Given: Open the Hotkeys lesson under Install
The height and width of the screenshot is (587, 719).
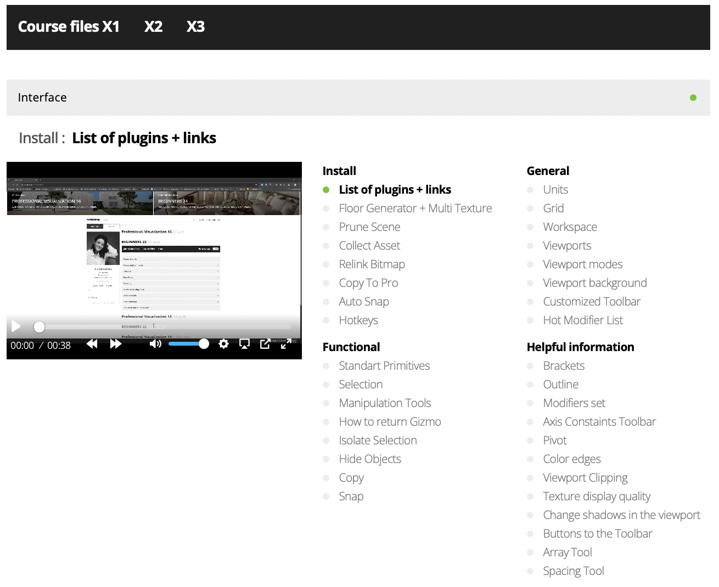Looking at the screenshot, I should point(358,320).
